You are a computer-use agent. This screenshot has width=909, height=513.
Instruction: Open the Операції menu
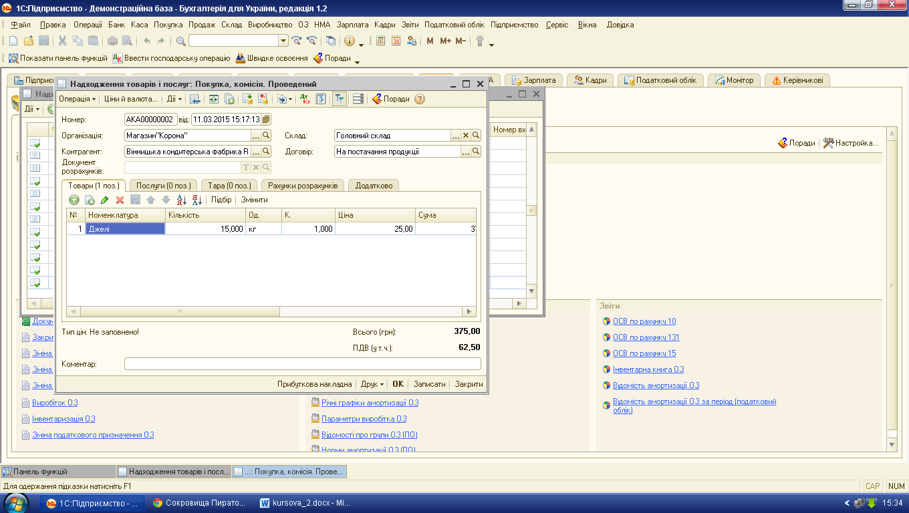click(88, 25)
